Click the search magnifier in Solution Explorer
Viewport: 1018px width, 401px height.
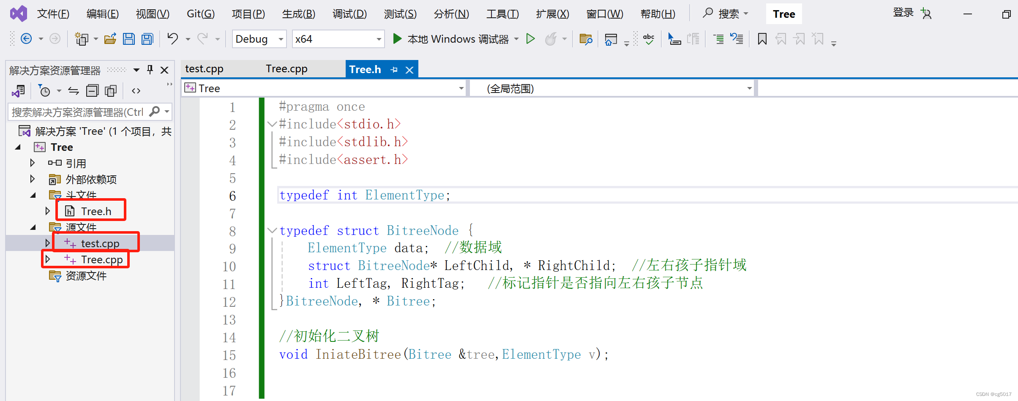coord(155,112)
